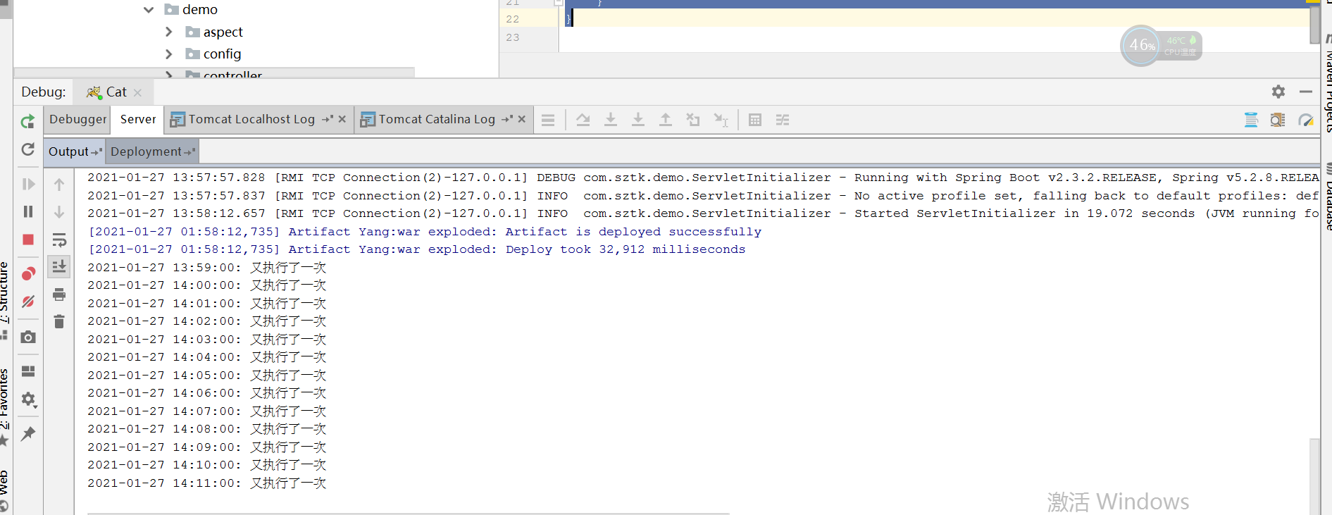Click the console down-arrow icon
Screen dimensions: 1332x515
(59, 211)
